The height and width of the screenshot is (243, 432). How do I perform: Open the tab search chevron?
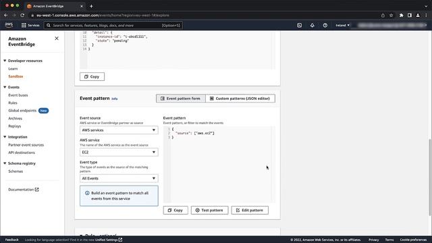426,6
